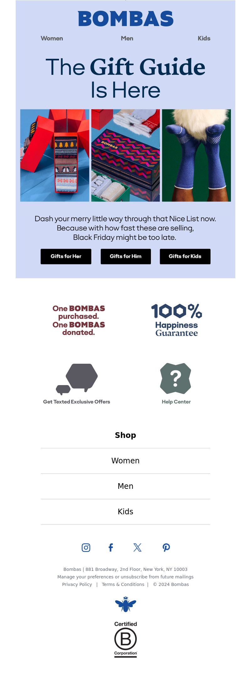Click the Help Center question mark icon
The width and height of the screenshot is (251, 674).
tap(176, 378)
